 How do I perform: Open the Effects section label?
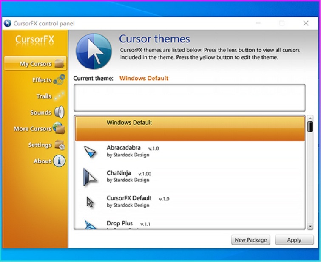(42, 80)
